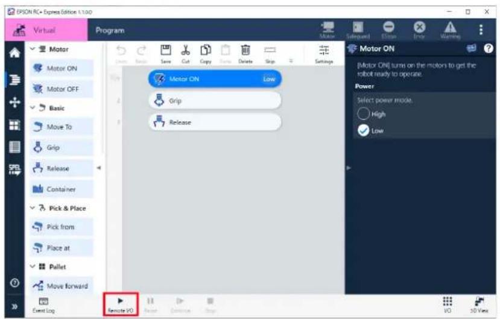This screenshot has width=500, height=319.
Task: Open the Jog & Teach arrows sidebar icon
Action: point(14,103)
